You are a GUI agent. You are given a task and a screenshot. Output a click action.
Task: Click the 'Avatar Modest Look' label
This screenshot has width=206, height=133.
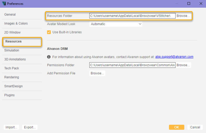(61, 24)
